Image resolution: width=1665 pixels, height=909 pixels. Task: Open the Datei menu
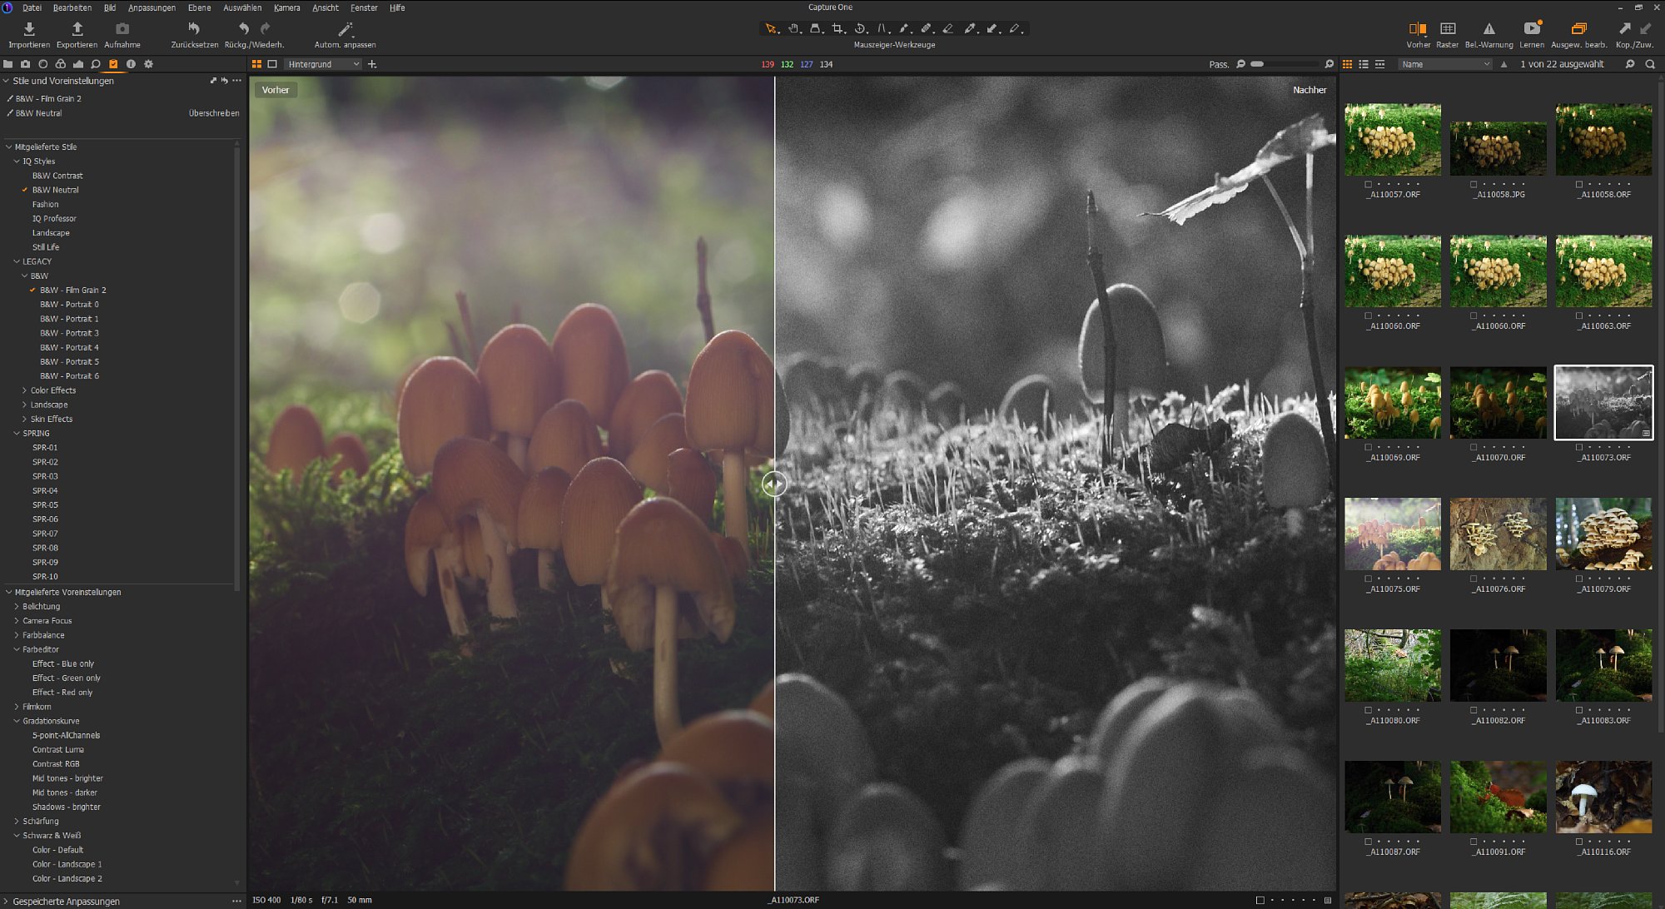pos(32,7)
